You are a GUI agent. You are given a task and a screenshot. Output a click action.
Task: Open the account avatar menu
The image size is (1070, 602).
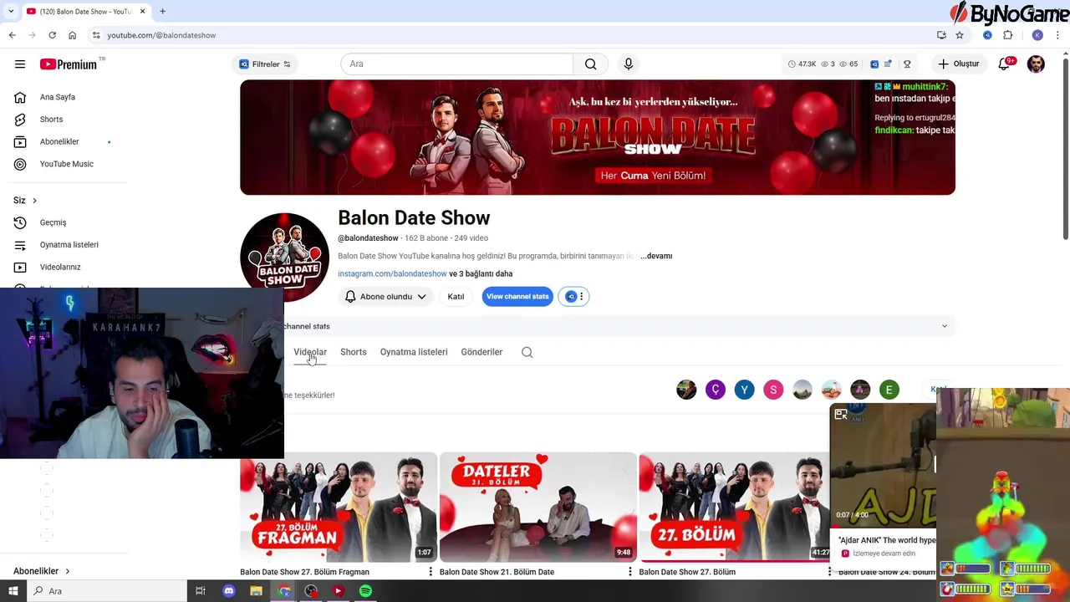(x=1036, y=64)
